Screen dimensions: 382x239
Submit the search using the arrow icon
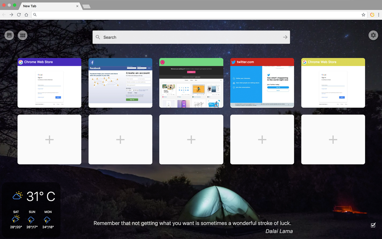[285, 37]
